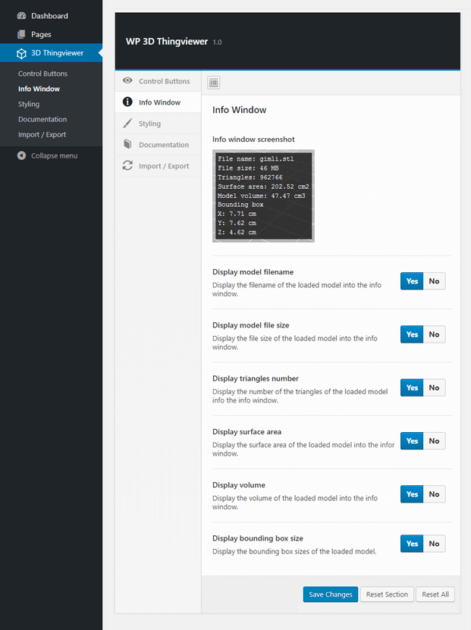Open Documentation submenu in dark sidebar

42,119
